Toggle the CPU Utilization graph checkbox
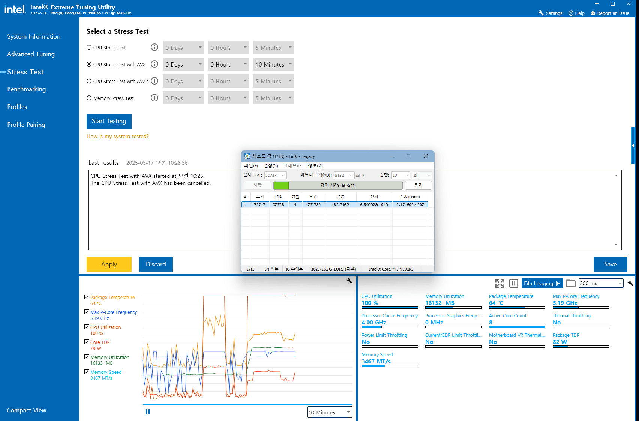 click(87, 327)
